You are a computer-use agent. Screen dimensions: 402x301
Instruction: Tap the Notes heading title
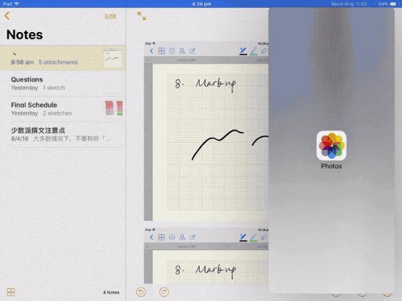[25, 35]
